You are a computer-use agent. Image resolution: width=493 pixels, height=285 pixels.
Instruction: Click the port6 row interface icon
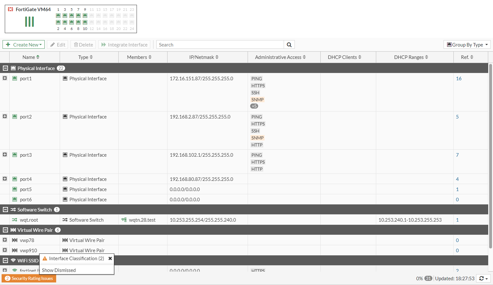15,199
